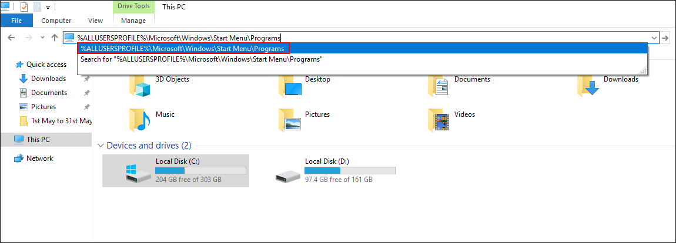Click Quick access star icon in sidebar
Image resolution: width=676 pixels, height=243 pixels.
coord(19,65)
